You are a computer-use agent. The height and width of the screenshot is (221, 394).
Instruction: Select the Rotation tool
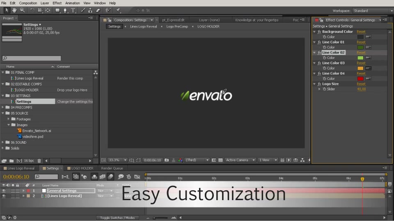32,10
